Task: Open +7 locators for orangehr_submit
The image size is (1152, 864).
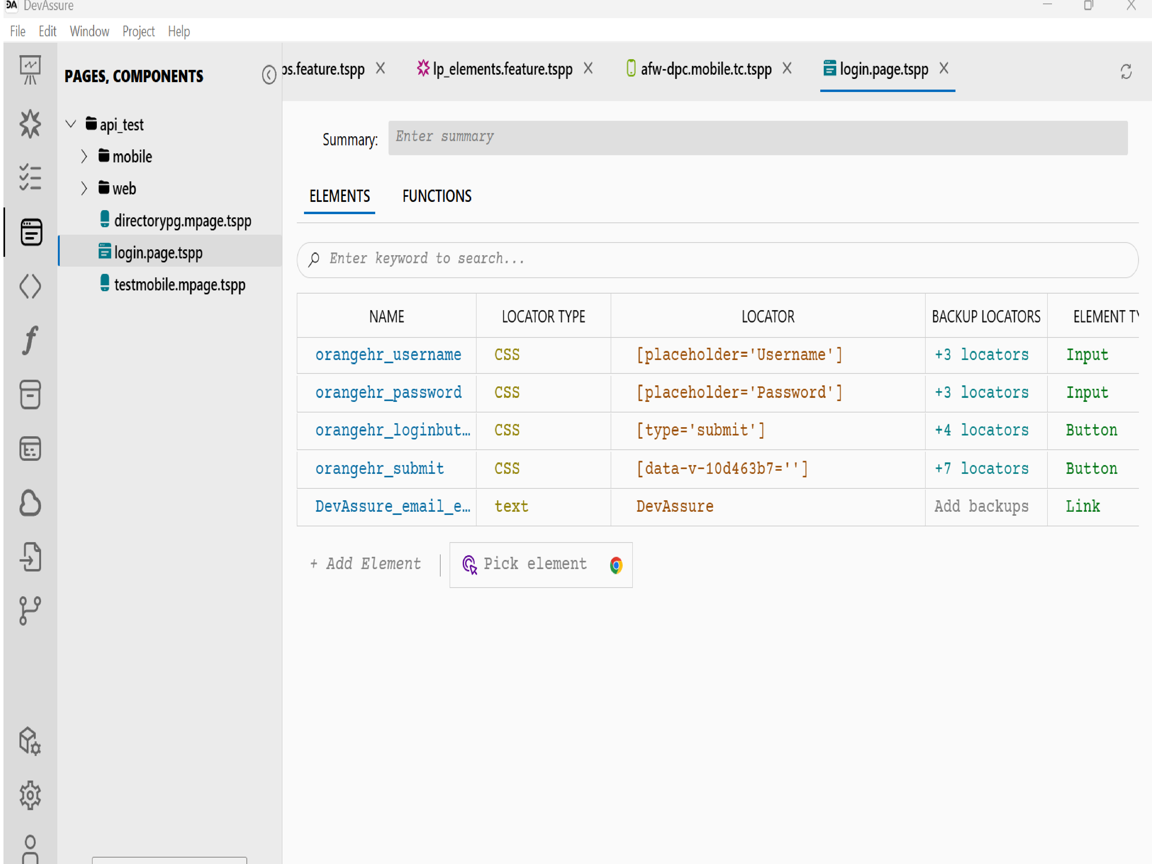Action: [981, 468]
